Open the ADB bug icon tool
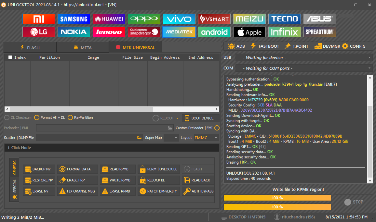 236,46
